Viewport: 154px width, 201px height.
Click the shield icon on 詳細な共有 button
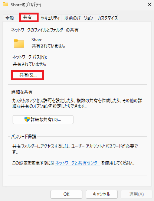27,119
